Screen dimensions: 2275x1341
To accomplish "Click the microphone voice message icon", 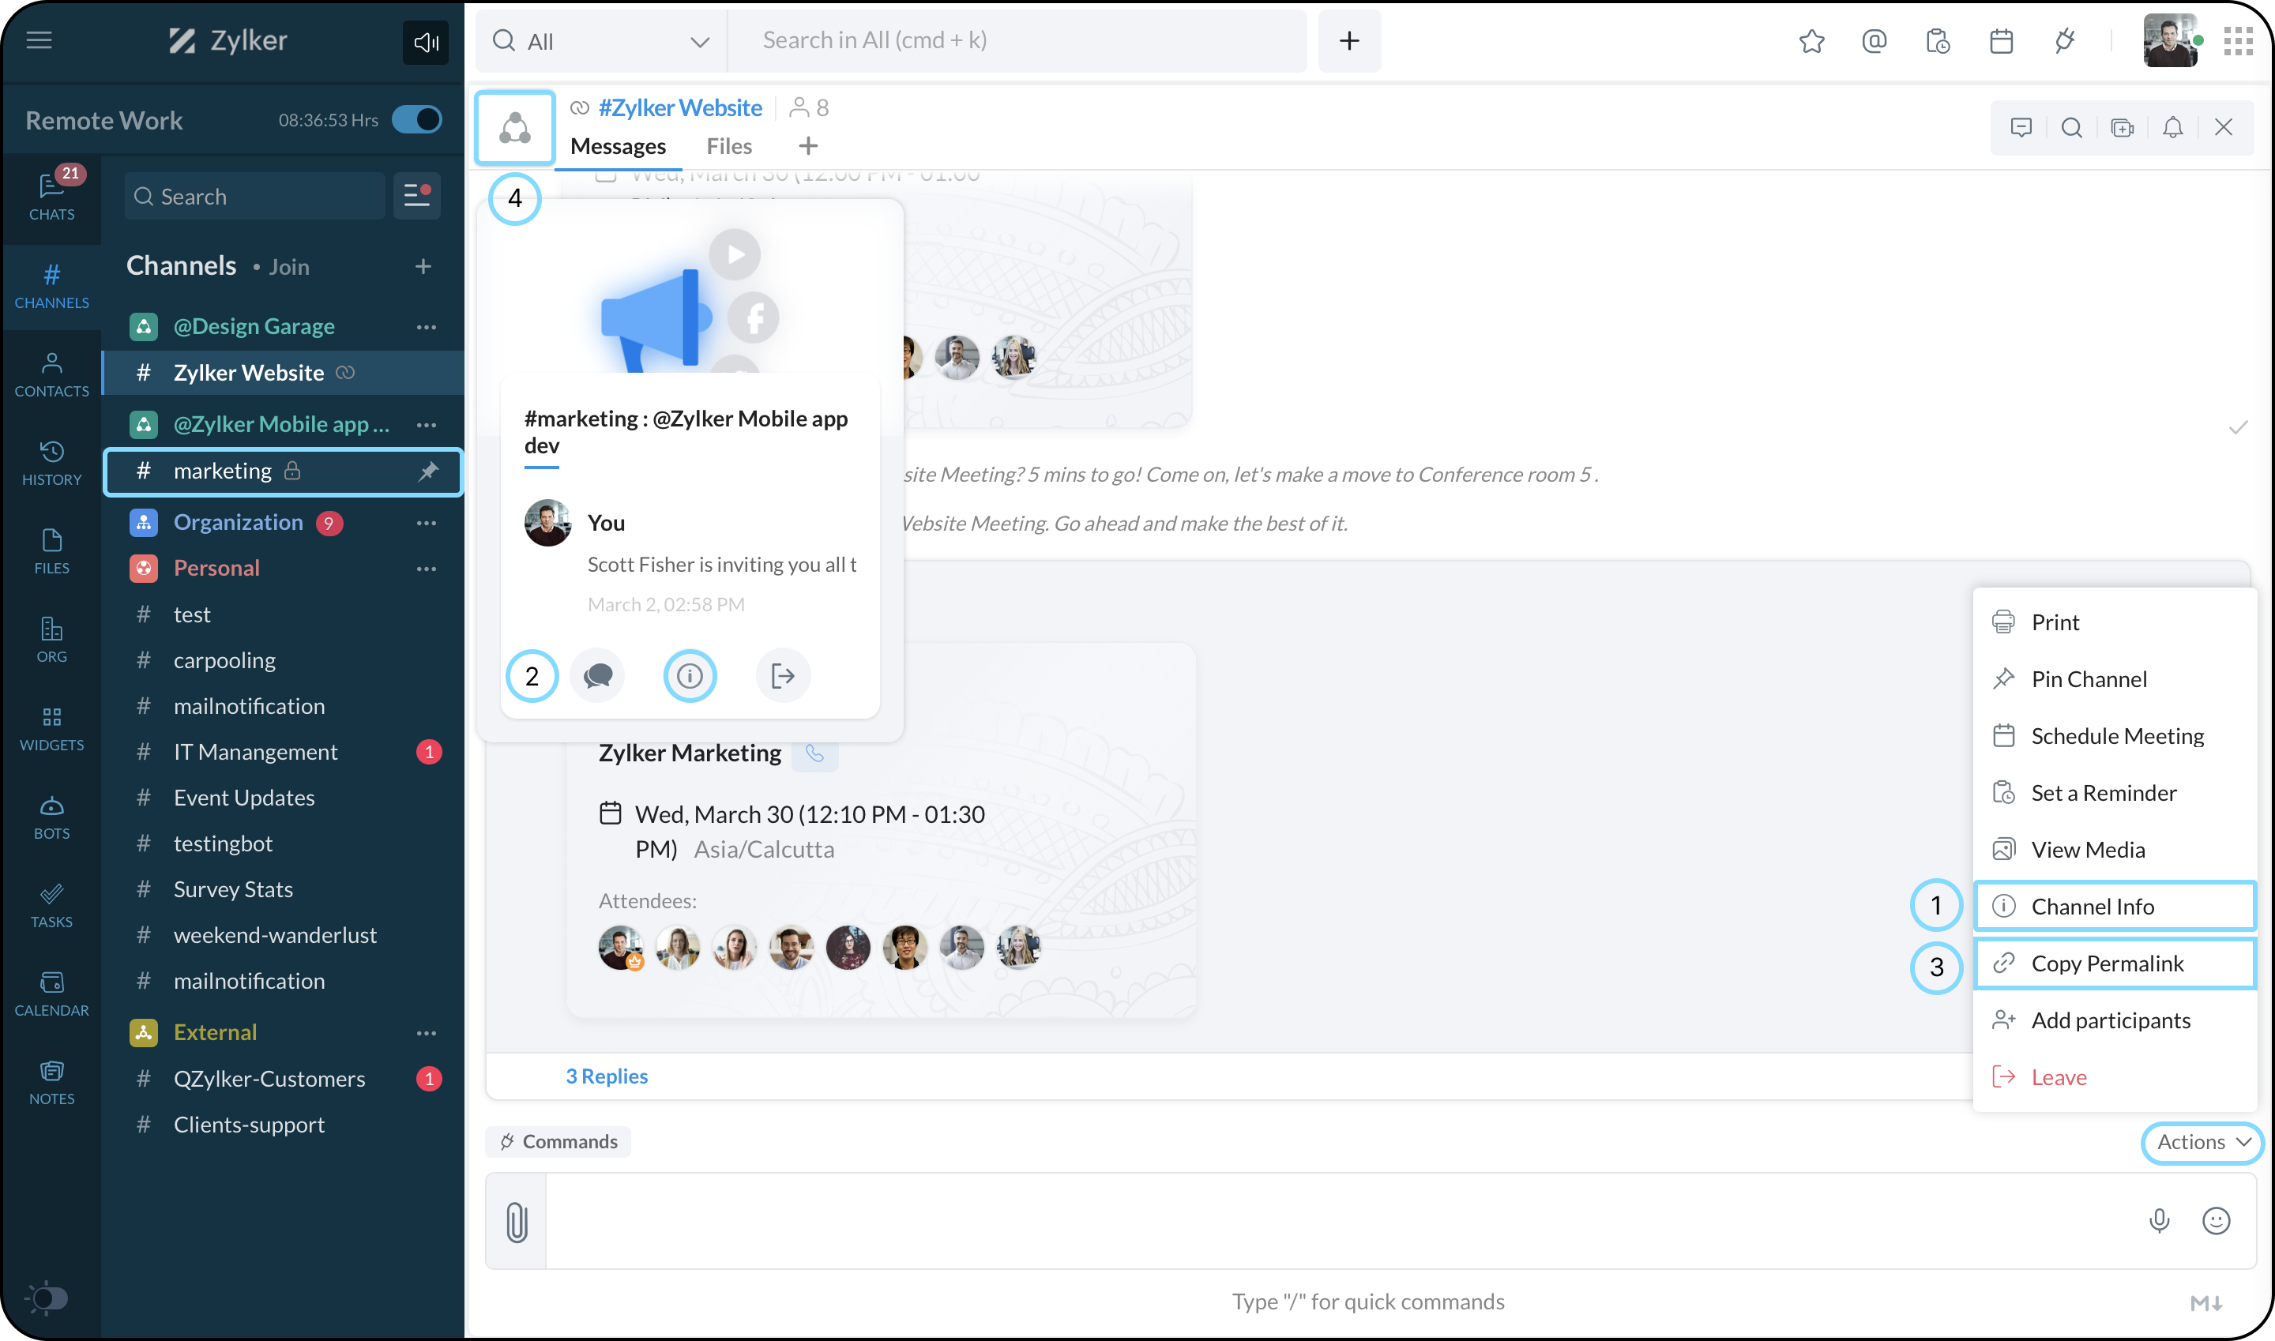I will [x=2158, y=1221].
